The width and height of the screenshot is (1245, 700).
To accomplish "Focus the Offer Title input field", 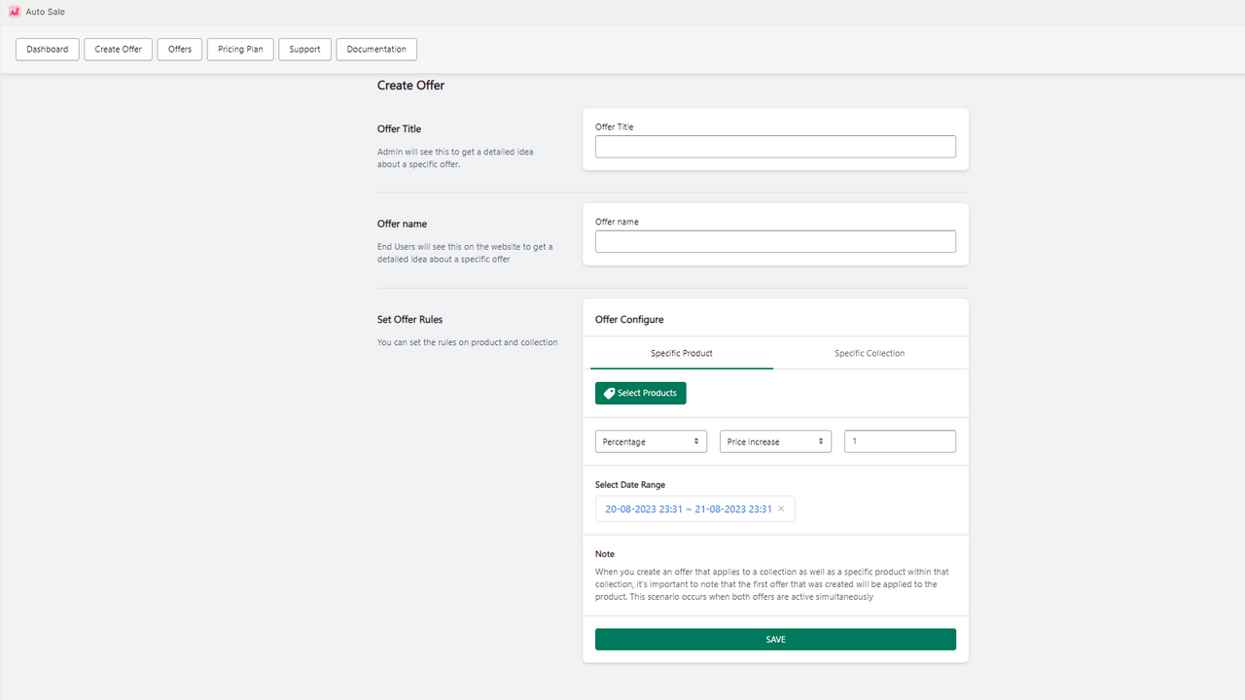I will pyautogui.click(x=775, y=147).
